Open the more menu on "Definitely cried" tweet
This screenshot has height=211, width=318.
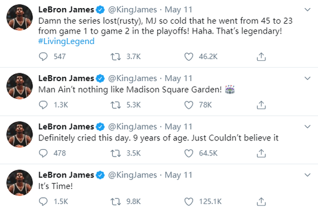click(x=308, y=127)
